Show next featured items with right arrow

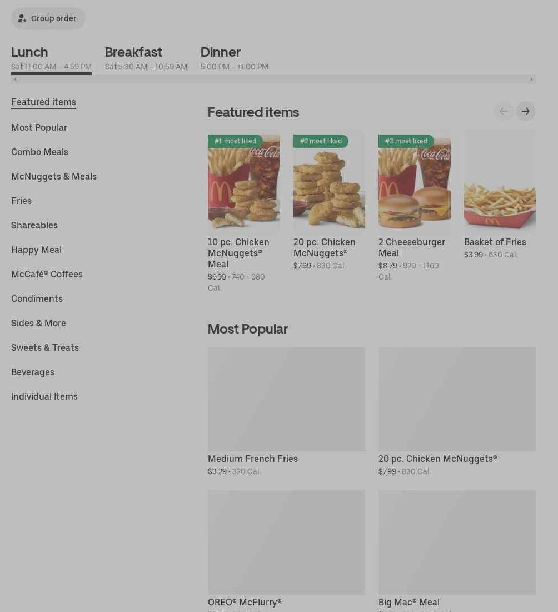pyautogui.click(x=525, y=111)
